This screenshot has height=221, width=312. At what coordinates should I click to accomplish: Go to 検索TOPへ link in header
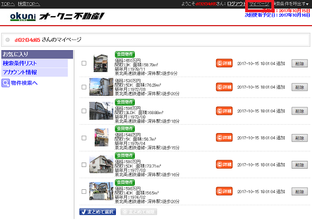pyautogui.click(x=29, y=4)
